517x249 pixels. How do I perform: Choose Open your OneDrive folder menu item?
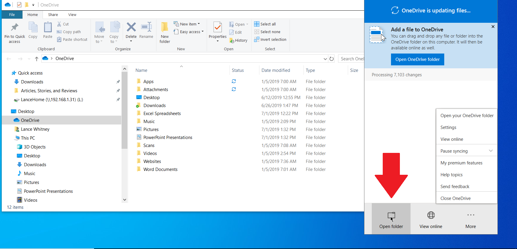pos(466,116)
